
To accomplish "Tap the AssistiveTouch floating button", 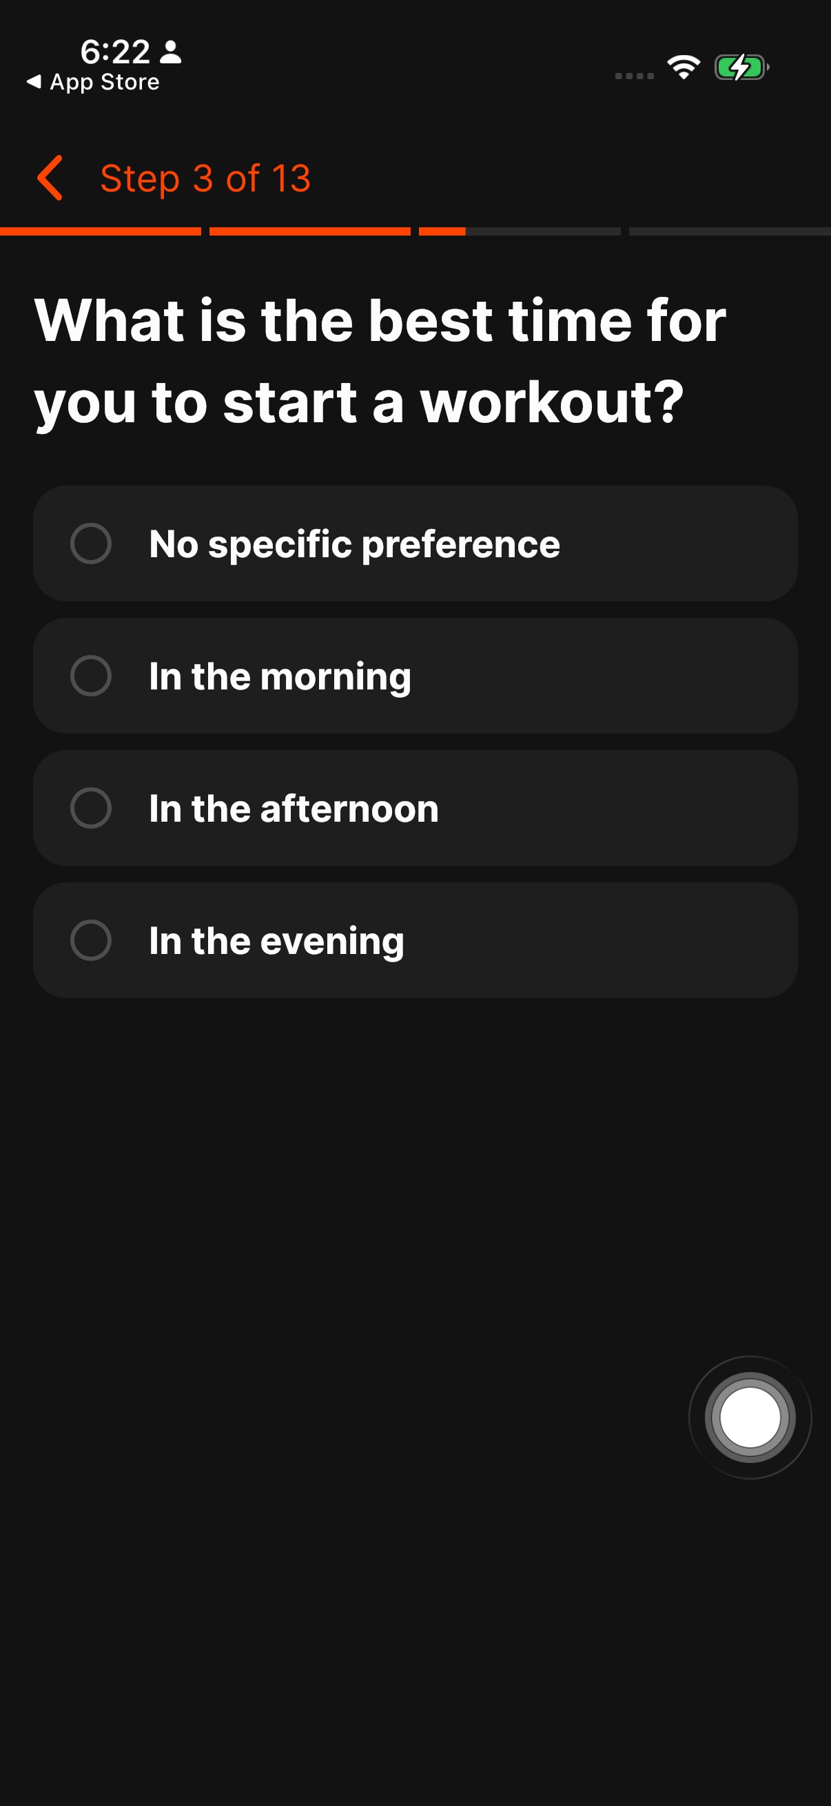I will click(x=750, y=1417).
